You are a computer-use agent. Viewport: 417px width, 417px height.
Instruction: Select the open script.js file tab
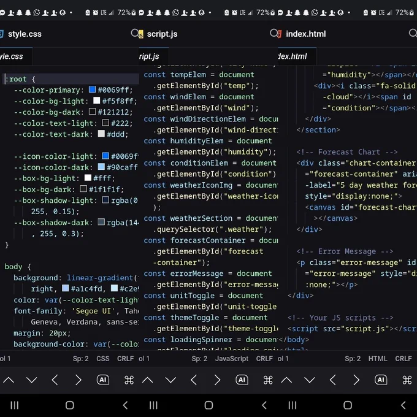154,56
